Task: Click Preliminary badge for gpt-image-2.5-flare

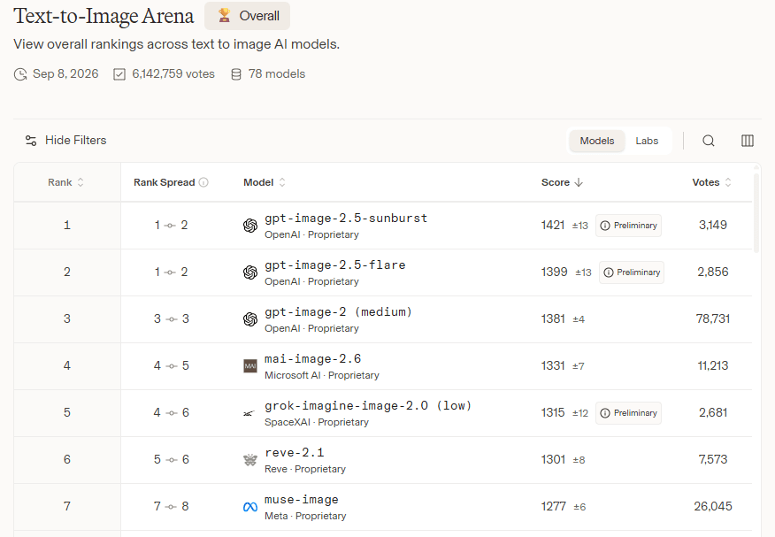Action: [632, 272]
